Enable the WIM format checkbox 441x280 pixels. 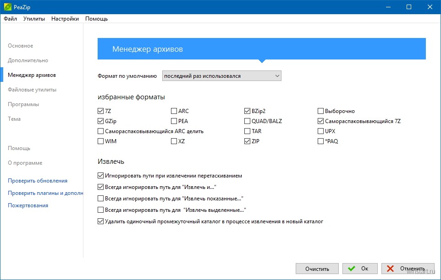pyautogui.click(x=101, y=141)
